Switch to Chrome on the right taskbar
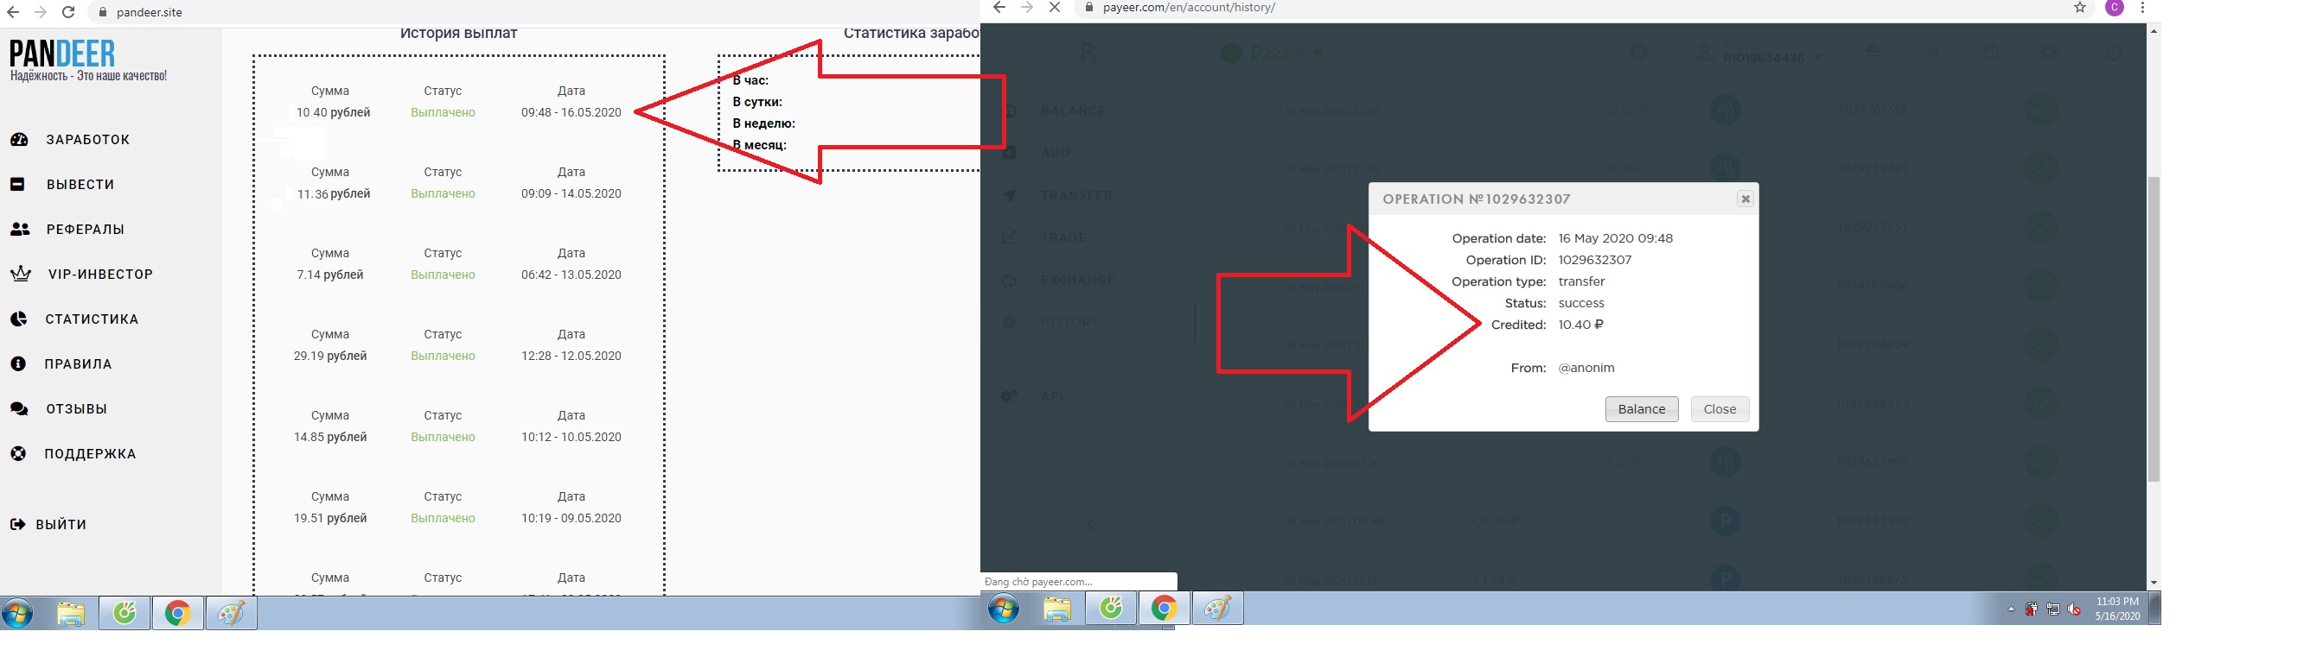 click(x=1164, y=609)
